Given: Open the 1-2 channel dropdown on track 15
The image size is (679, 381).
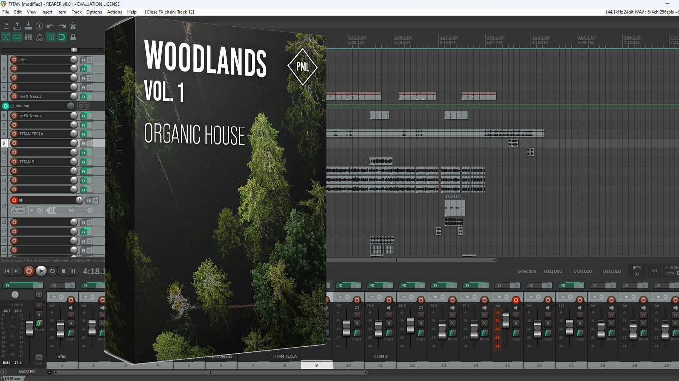Looking at the screenshot, I should point(74,211).
